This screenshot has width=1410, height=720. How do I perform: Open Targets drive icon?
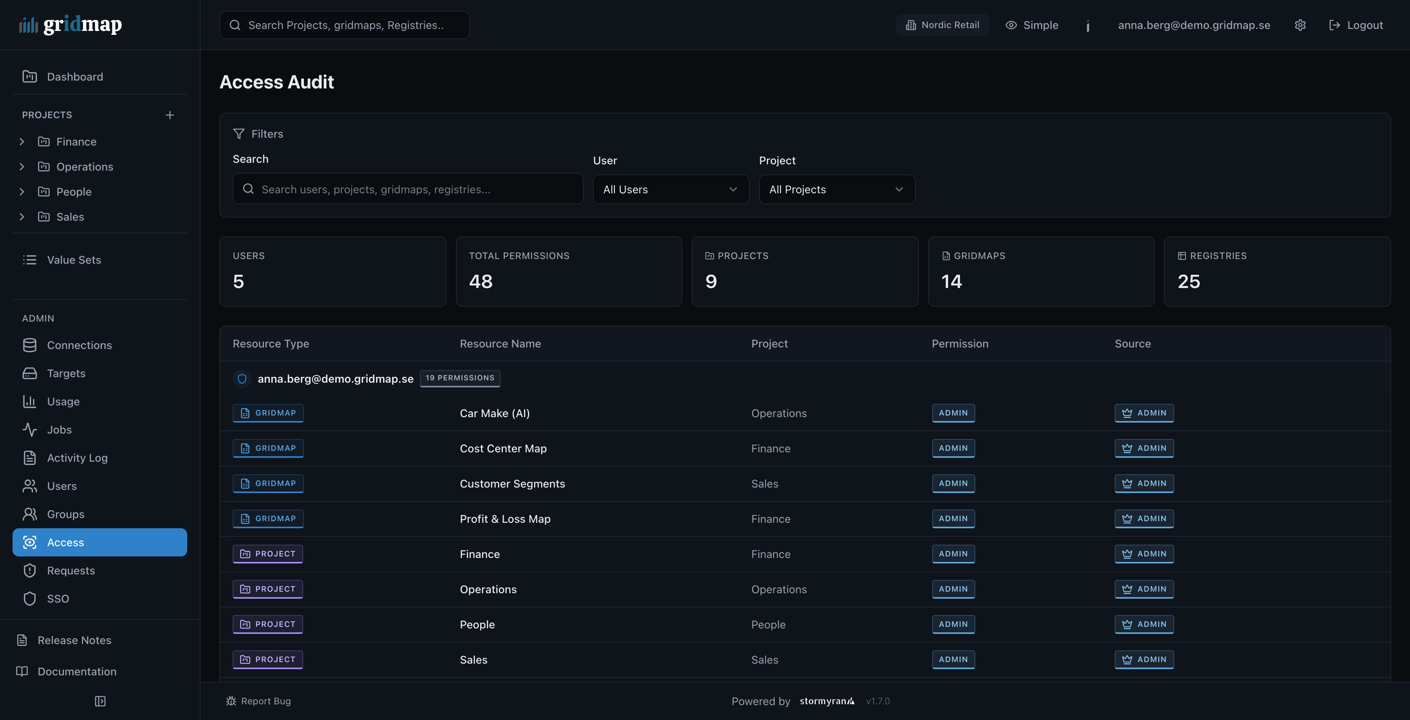29,373
